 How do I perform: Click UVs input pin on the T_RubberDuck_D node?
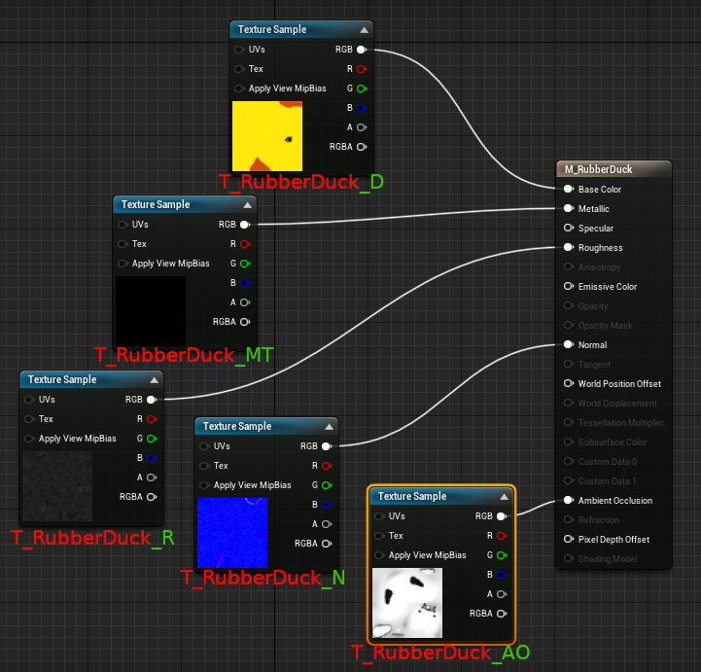239,50
